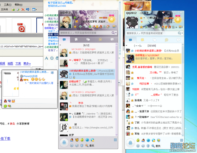Click green clover icon showing 12 in right QQ

pos(156,27)
